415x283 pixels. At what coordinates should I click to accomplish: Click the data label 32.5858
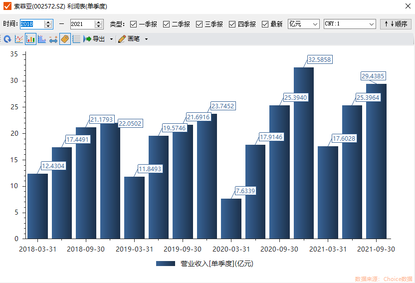[319, 59]
